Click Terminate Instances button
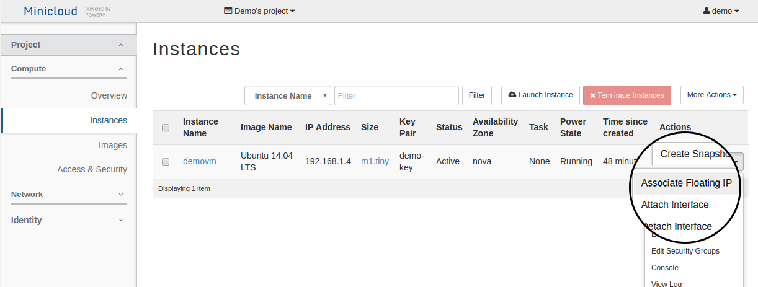Image resolution: width=758 pixels, height=287 pixels. (627, 95)
